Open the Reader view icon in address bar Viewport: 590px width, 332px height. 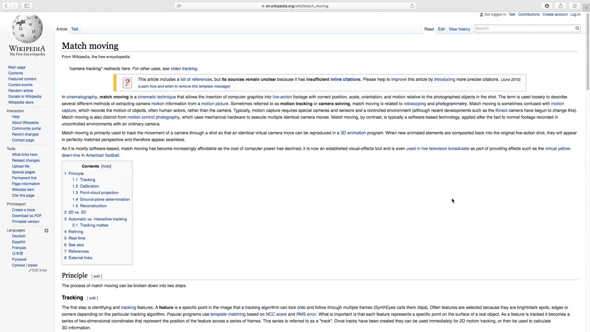coord(179,6)
